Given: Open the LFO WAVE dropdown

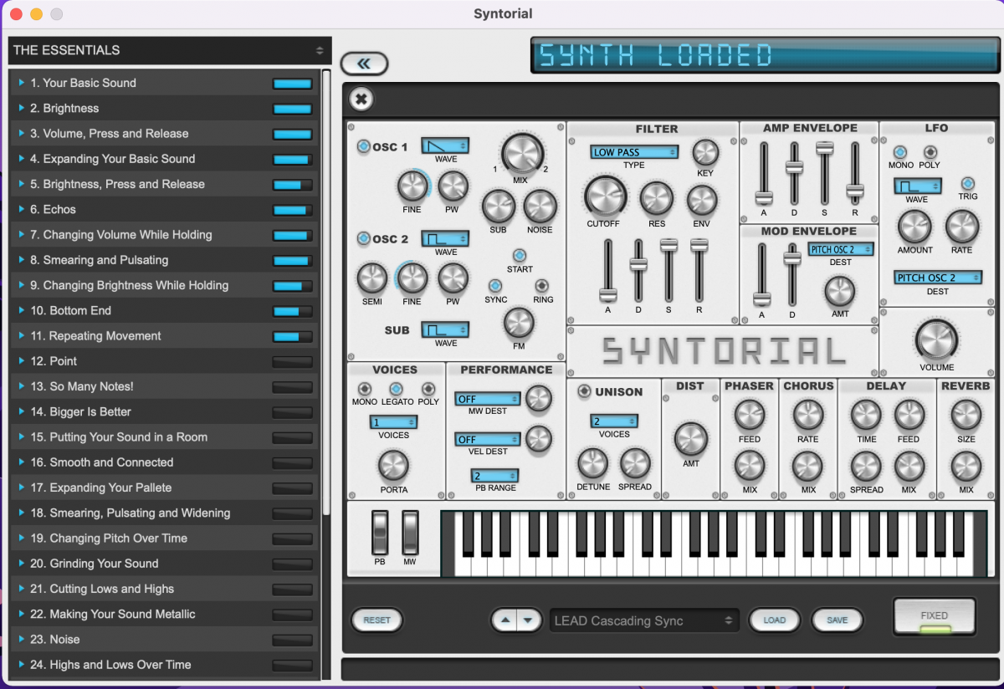Looking at the screenshot, I should point(916,186).
